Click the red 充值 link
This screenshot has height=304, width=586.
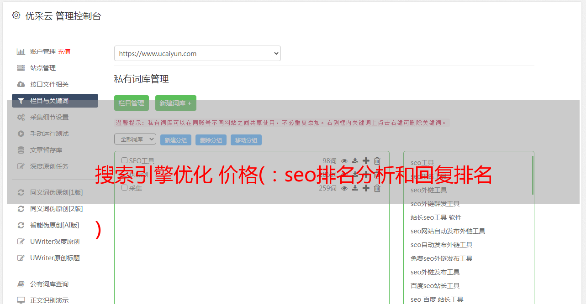point(64,52)
